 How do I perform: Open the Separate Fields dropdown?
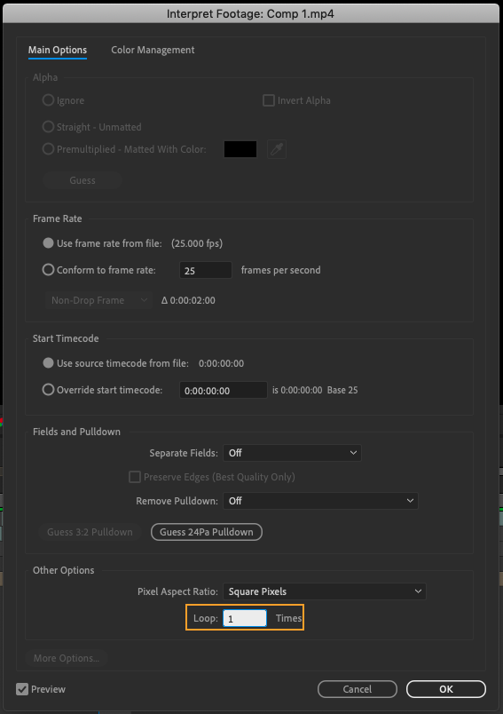click(292, 453)
